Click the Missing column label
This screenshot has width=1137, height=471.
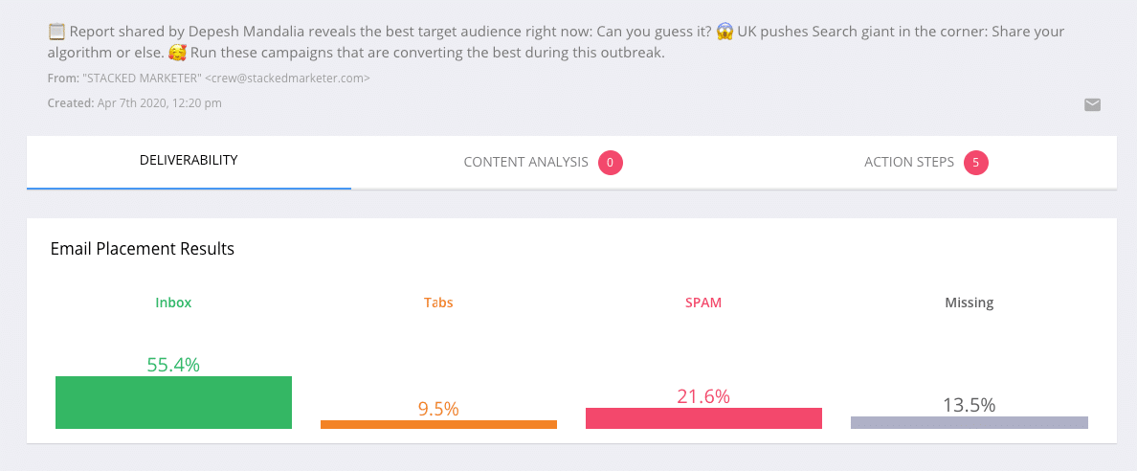click(x=969, y=303)
